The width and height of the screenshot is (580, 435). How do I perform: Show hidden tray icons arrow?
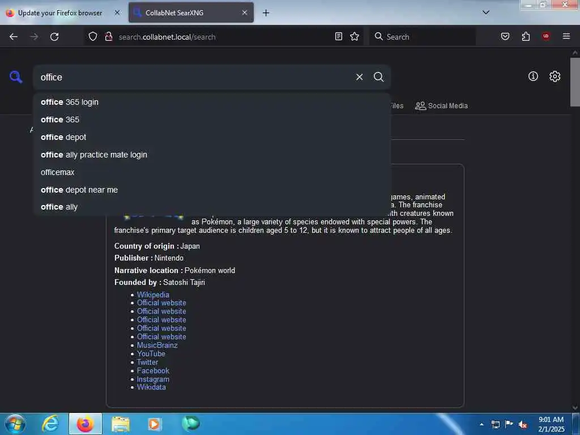click(481, 424)
